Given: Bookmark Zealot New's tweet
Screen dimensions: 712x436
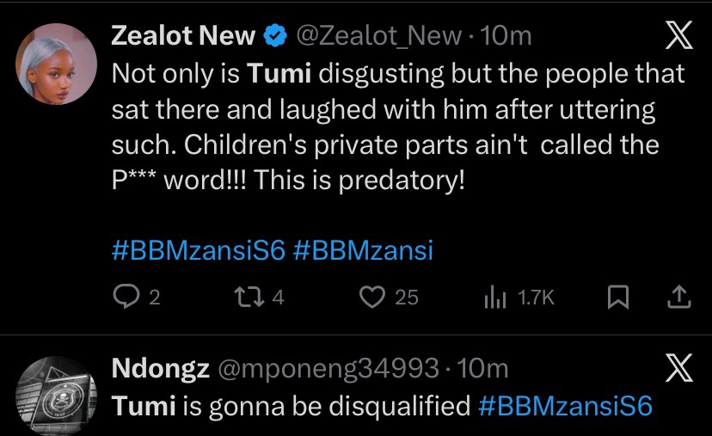Looking at the screenshot, I should 617,298.
